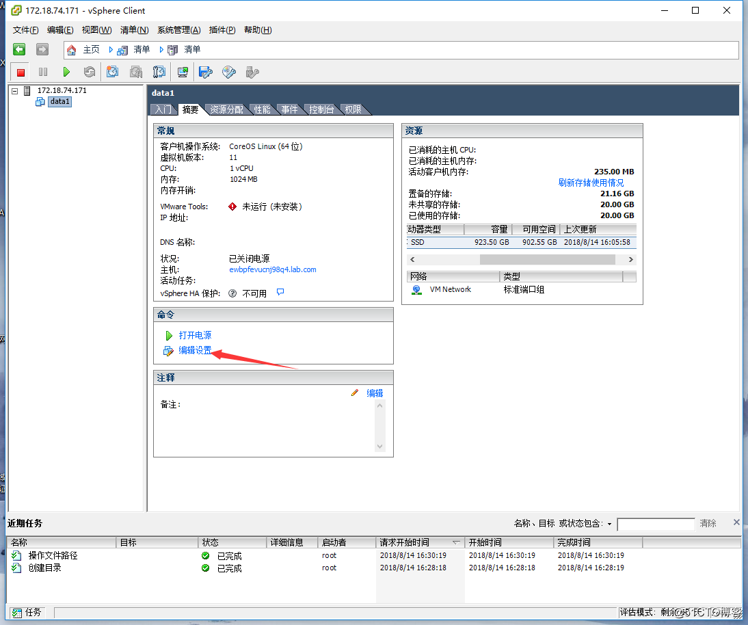748x625 pixels.
Task: Collapse the 172.18.74.171 host tree node
Action: click(x=15, y=91)
